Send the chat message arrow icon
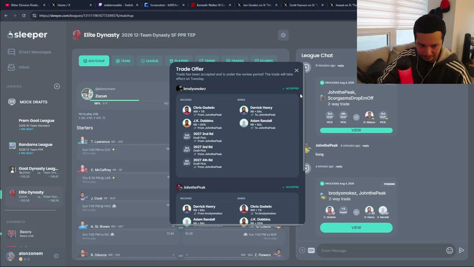The height and width of the screenshot is (267, 474). click(461, 250)
